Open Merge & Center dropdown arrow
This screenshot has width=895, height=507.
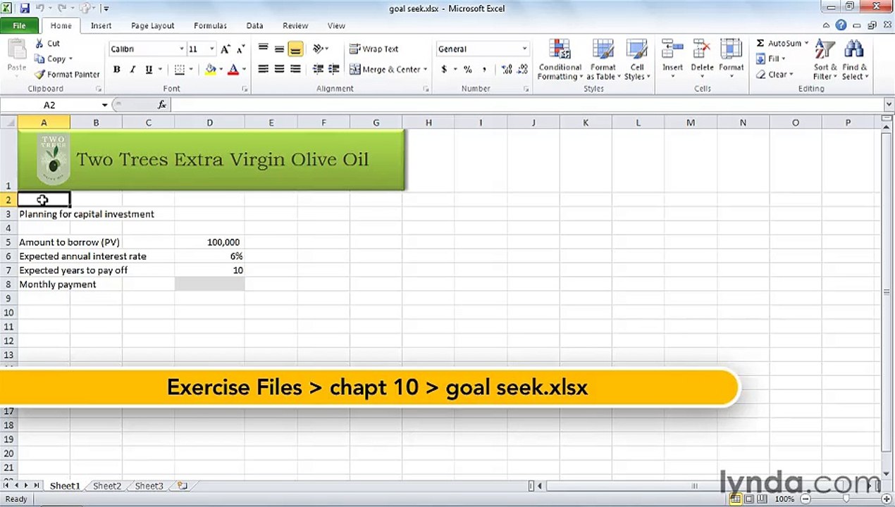pos(426,69)
